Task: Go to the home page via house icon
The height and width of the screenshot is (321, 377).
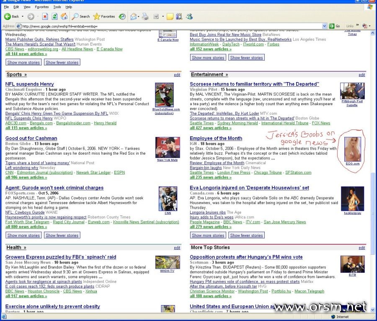Action: pos(64,16)
